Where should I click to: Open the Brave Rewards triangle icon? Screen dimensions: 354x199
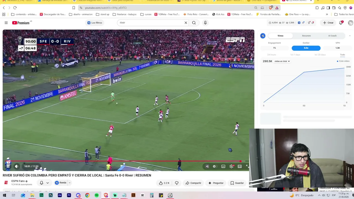(277, 8)
